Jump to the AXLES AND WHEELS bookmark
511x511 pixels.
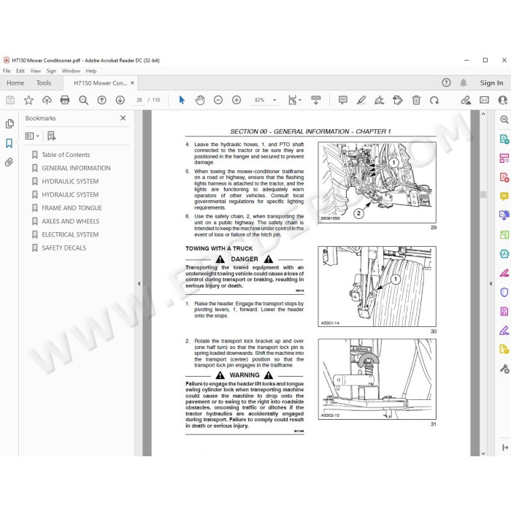click(x=70, y=221)
